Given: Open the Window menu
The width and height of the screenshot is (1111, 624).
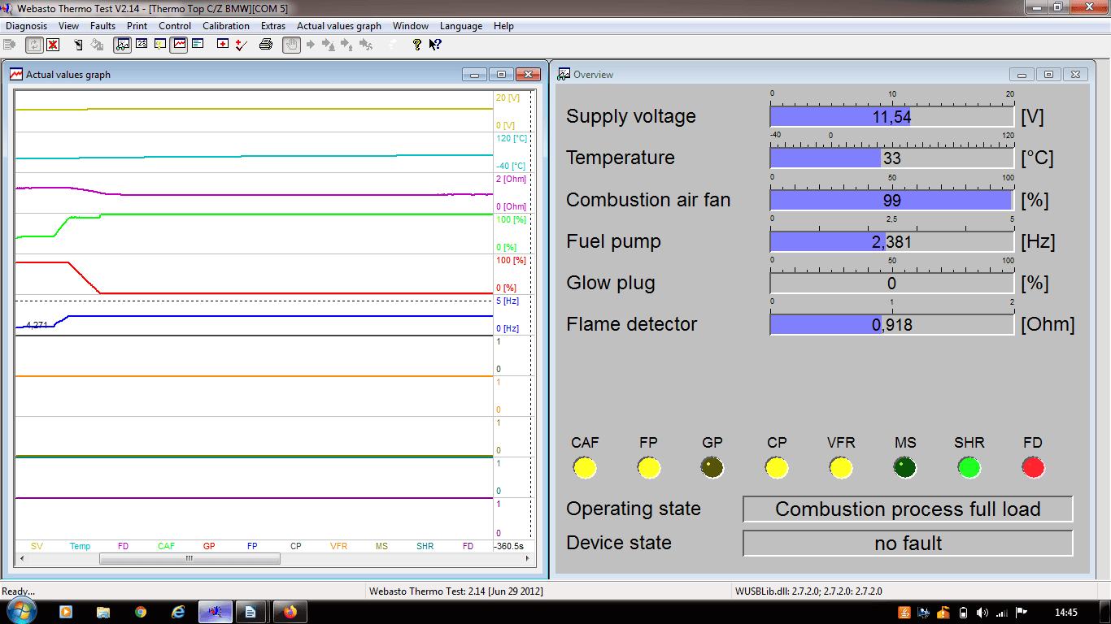Looking at the screenshot, I should tap(411, 26).
